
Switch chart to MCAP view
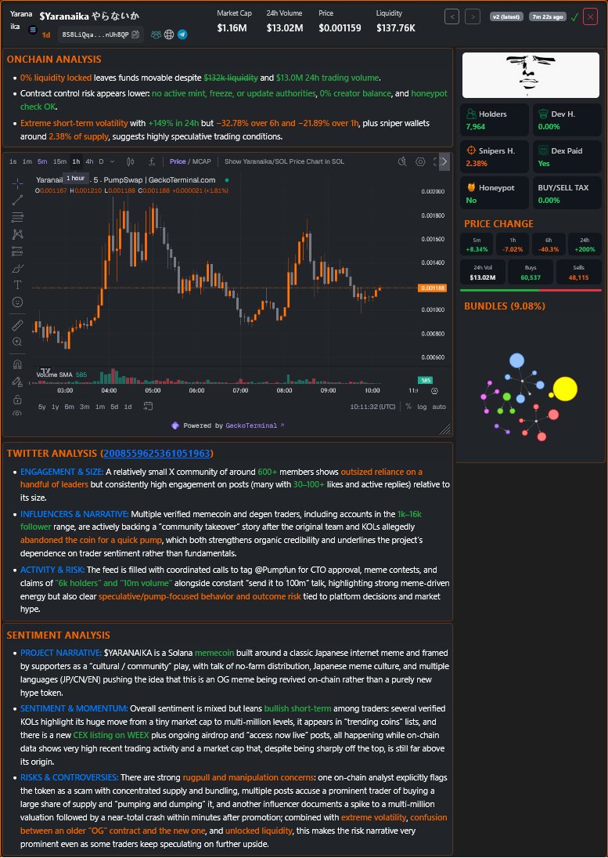pyautogui.click(x=202, y=161)
